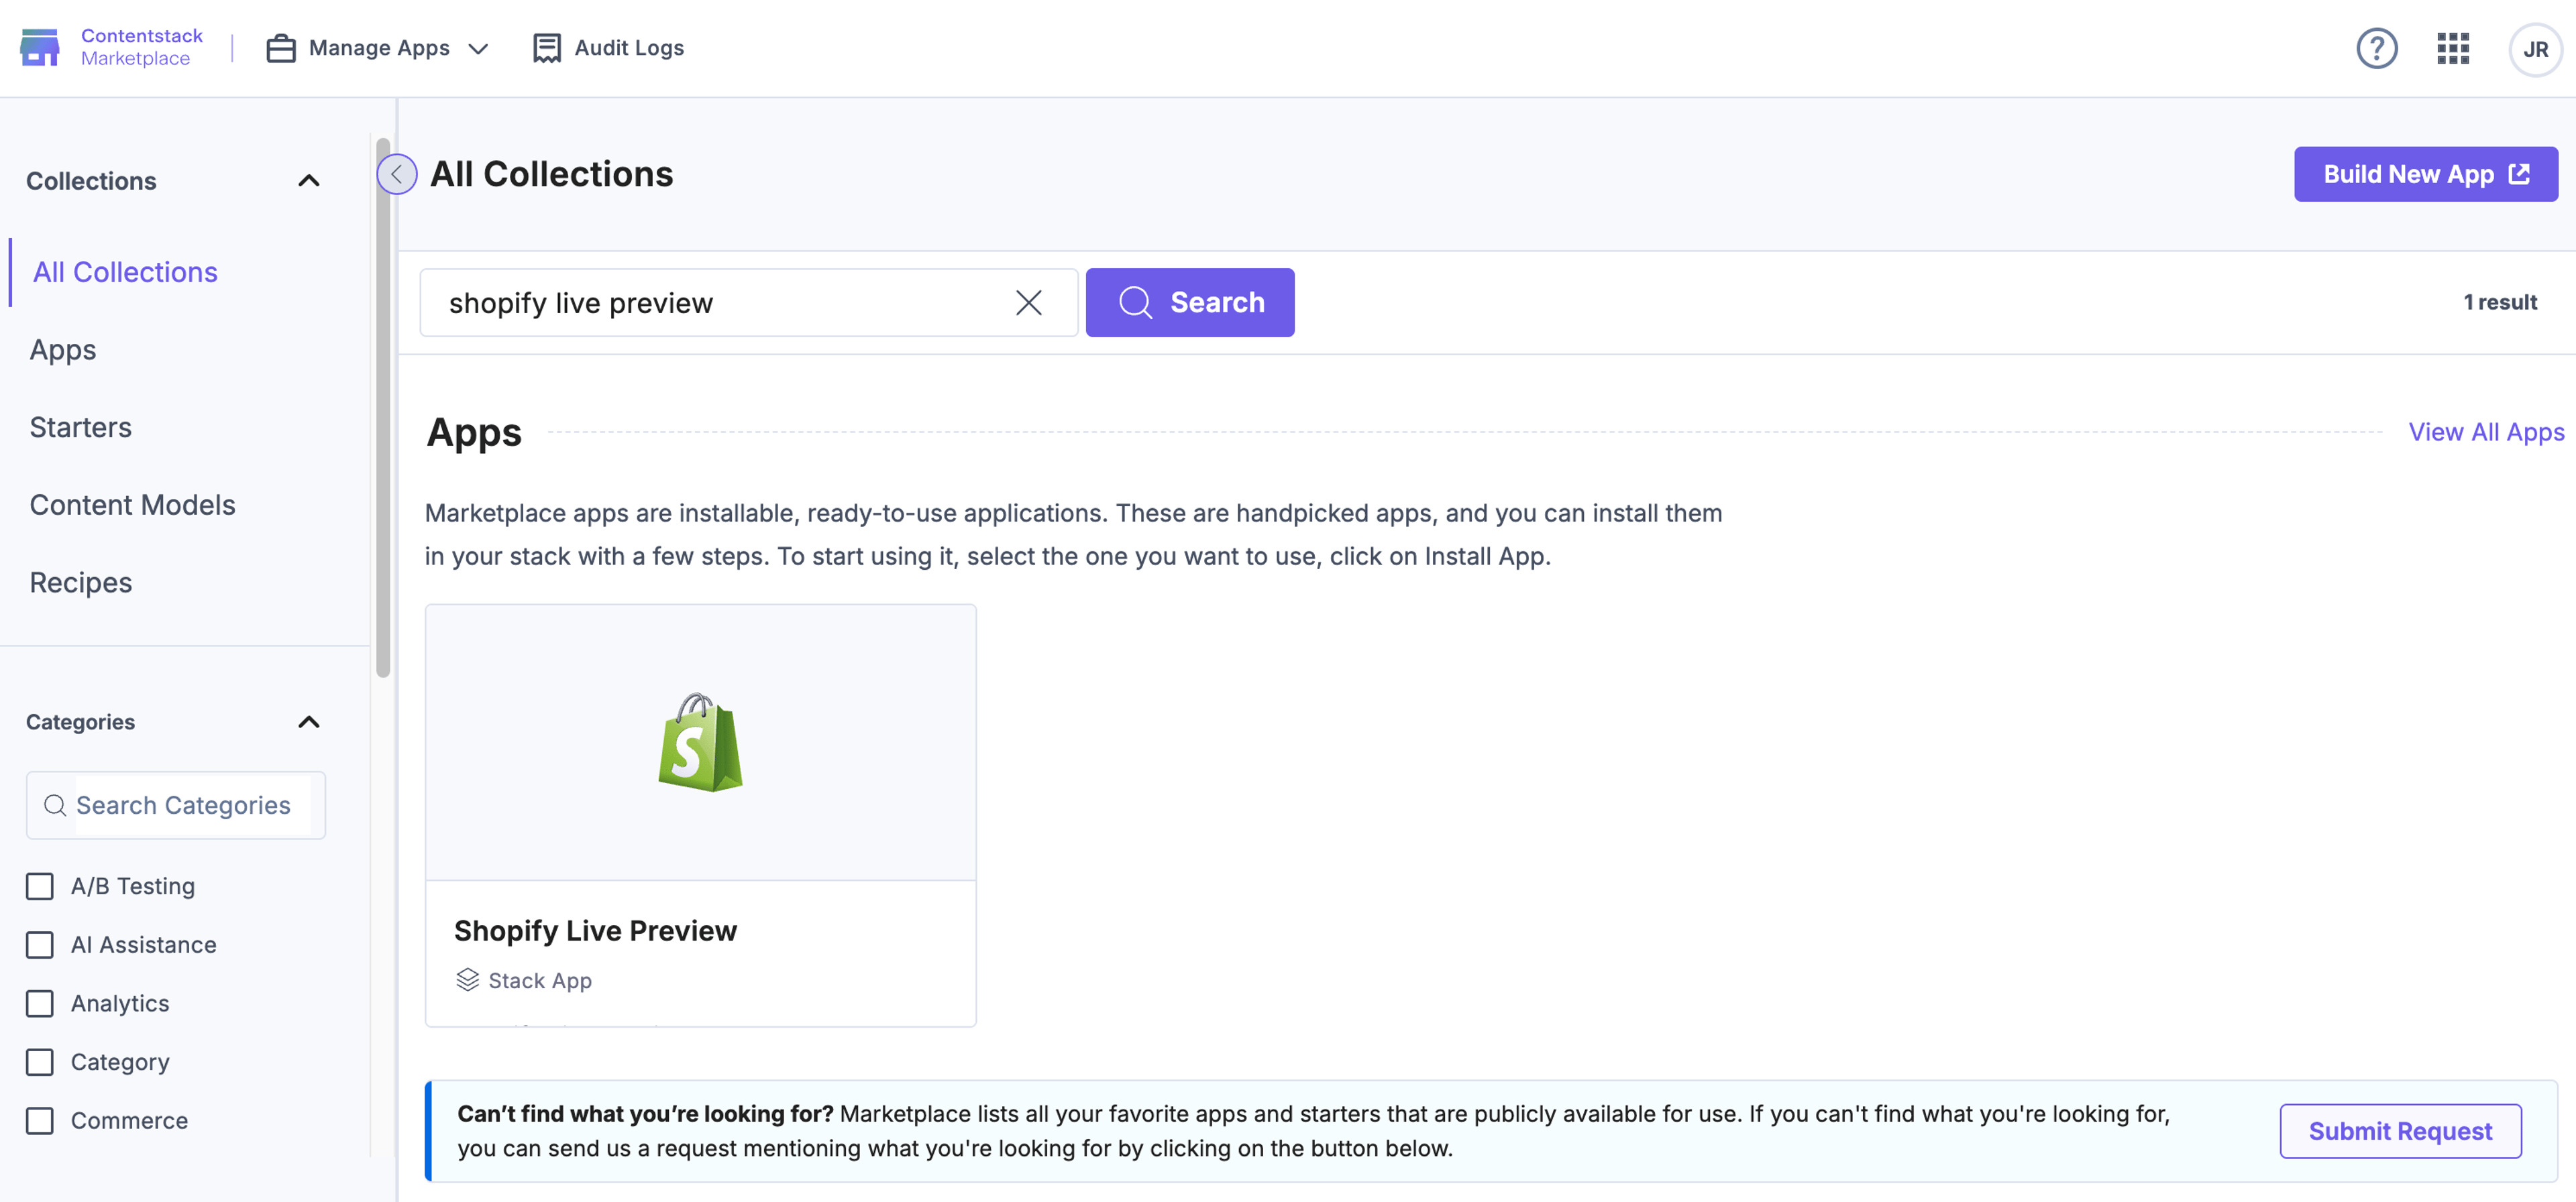Click the magnifier icon in Search Categories
Viewport: 2576px width, 1202px height.
tap(55, 805)
